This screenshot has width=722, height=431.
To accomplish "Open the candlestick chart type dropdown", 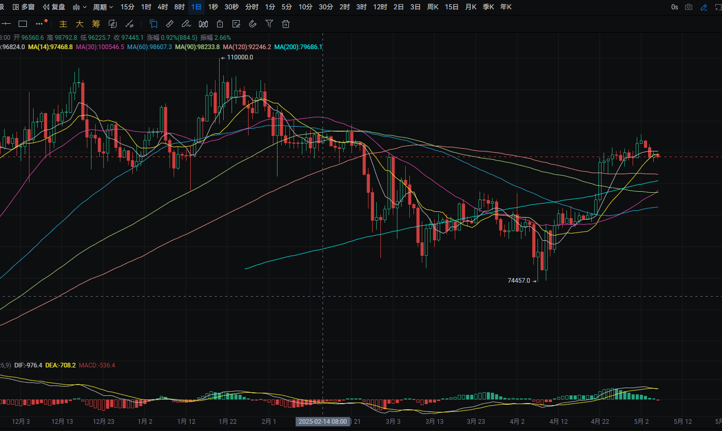I will tap(80, 7).
